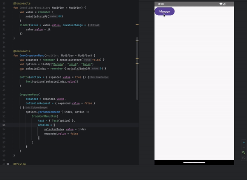This screenshot has width=247, height=180.
Task: Place cursor on onDismissRequest parameter
Action: pos(40,103)
